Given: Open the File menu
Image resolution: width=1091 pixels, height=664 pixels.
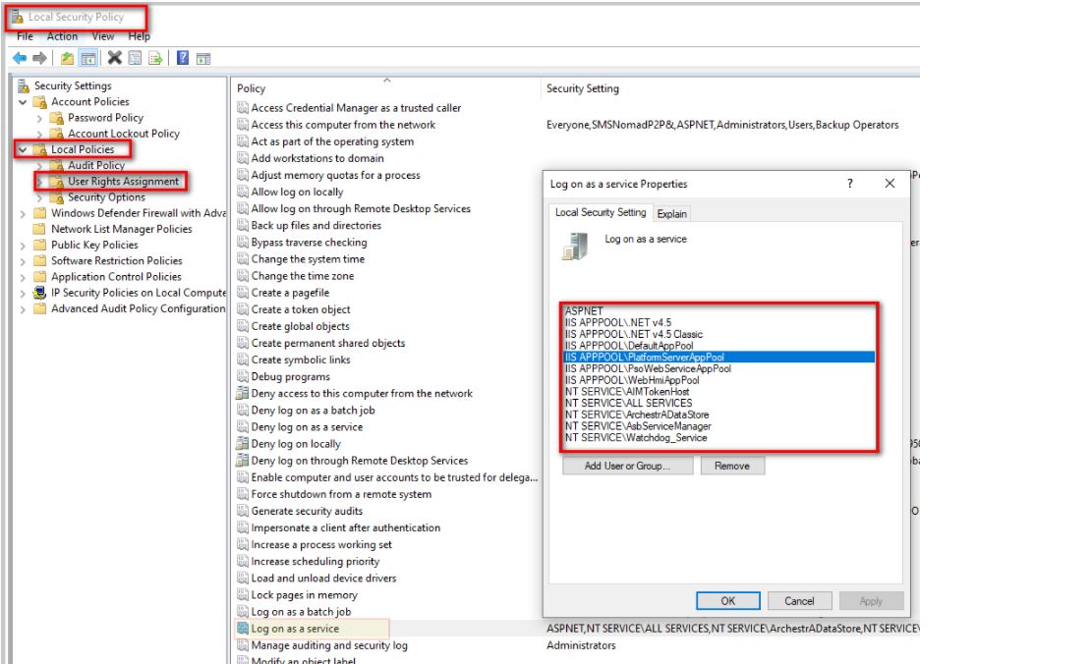Looking at the screenshot, I should 25,36.
